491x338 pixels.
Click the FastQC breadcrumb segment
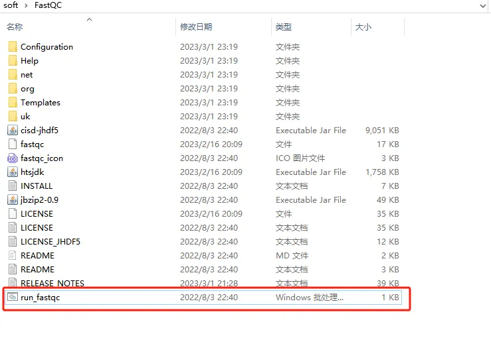(49, 5)
